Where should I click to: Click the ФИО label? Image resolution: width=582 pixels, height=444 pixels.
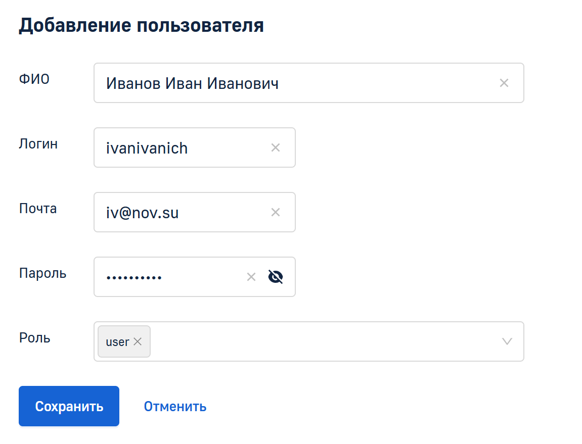(x=34, y=79)
